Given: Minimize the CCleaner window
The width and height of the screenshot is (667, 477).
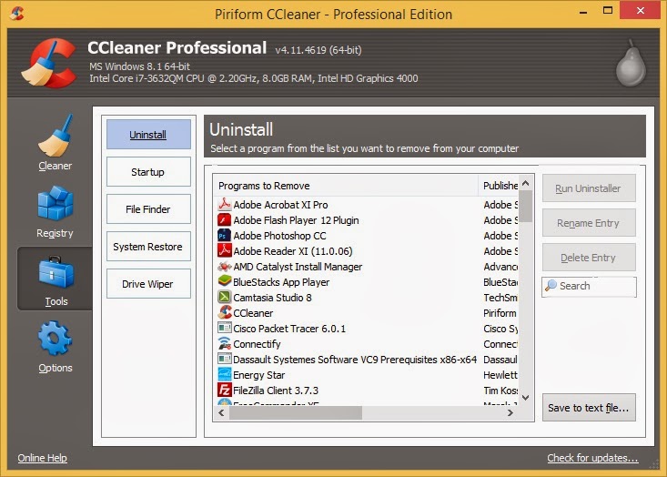Looking at the screenshot, I should point(583,11).
